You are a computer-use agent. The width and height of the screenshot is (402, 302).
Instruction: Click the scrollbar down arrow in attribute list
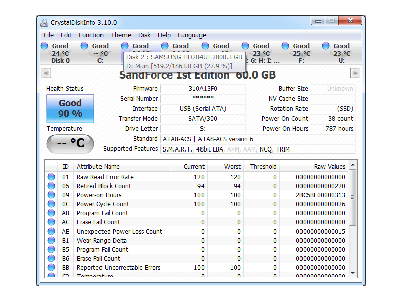353,273
